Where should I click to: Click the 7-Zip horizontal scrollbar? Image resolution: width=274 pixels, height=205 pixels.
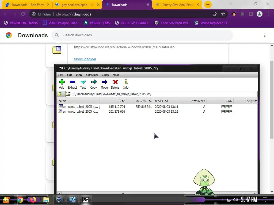pos(123,193)
